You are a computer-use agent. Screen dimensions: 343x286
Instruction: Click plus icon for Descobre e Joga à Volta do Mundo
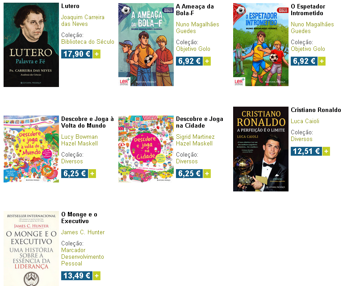pos(92,174)
